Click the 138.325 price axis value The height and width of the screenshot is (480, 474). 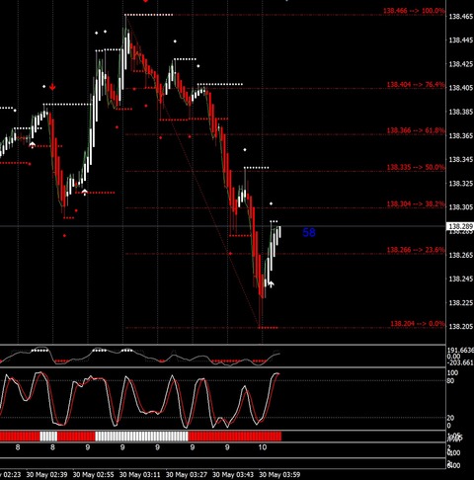[461, 184]
